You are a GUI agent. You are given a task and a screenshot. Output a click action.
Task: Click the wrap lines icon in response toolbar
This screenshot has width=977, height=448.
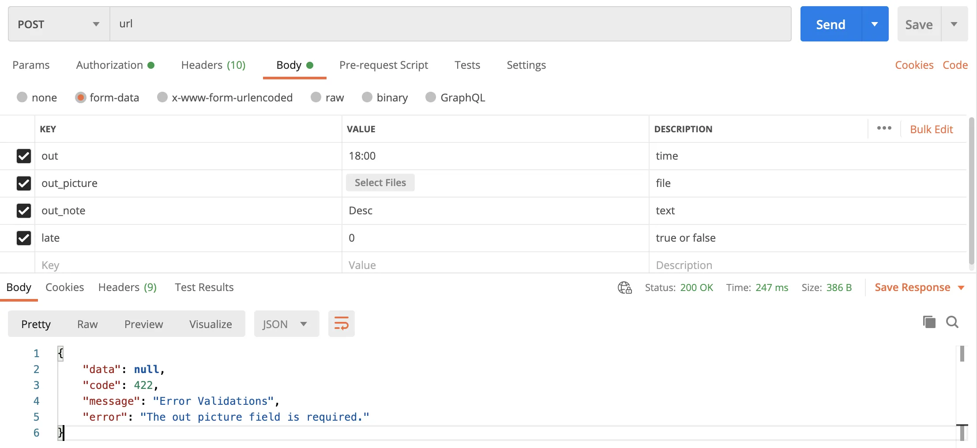click(341, 324)
